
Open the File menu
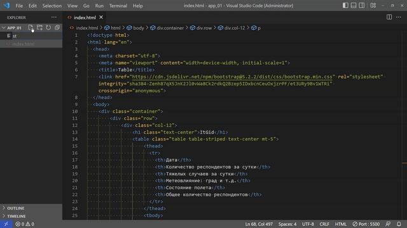(19, 6)
